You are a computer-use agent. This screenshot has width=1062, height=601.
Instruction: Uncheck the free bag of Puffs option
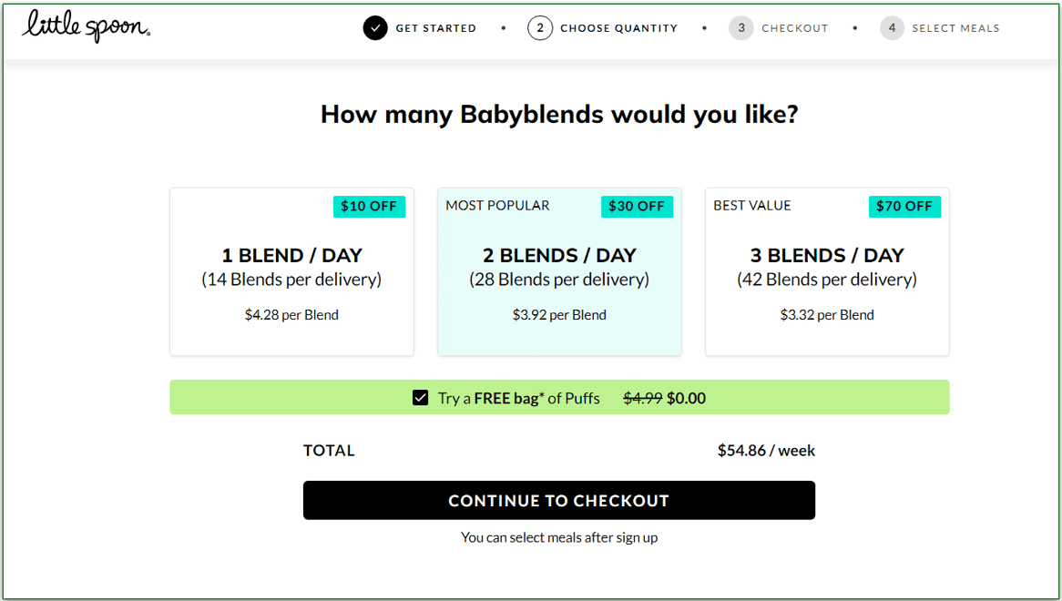420,397
